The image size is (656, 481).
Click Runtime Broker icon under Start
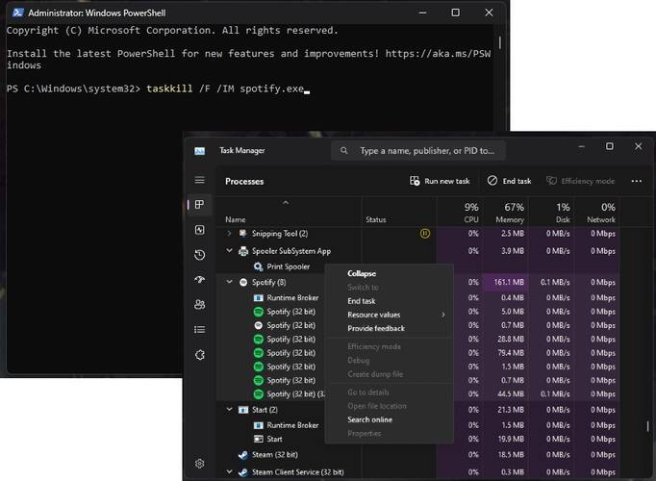click(258, 425)
